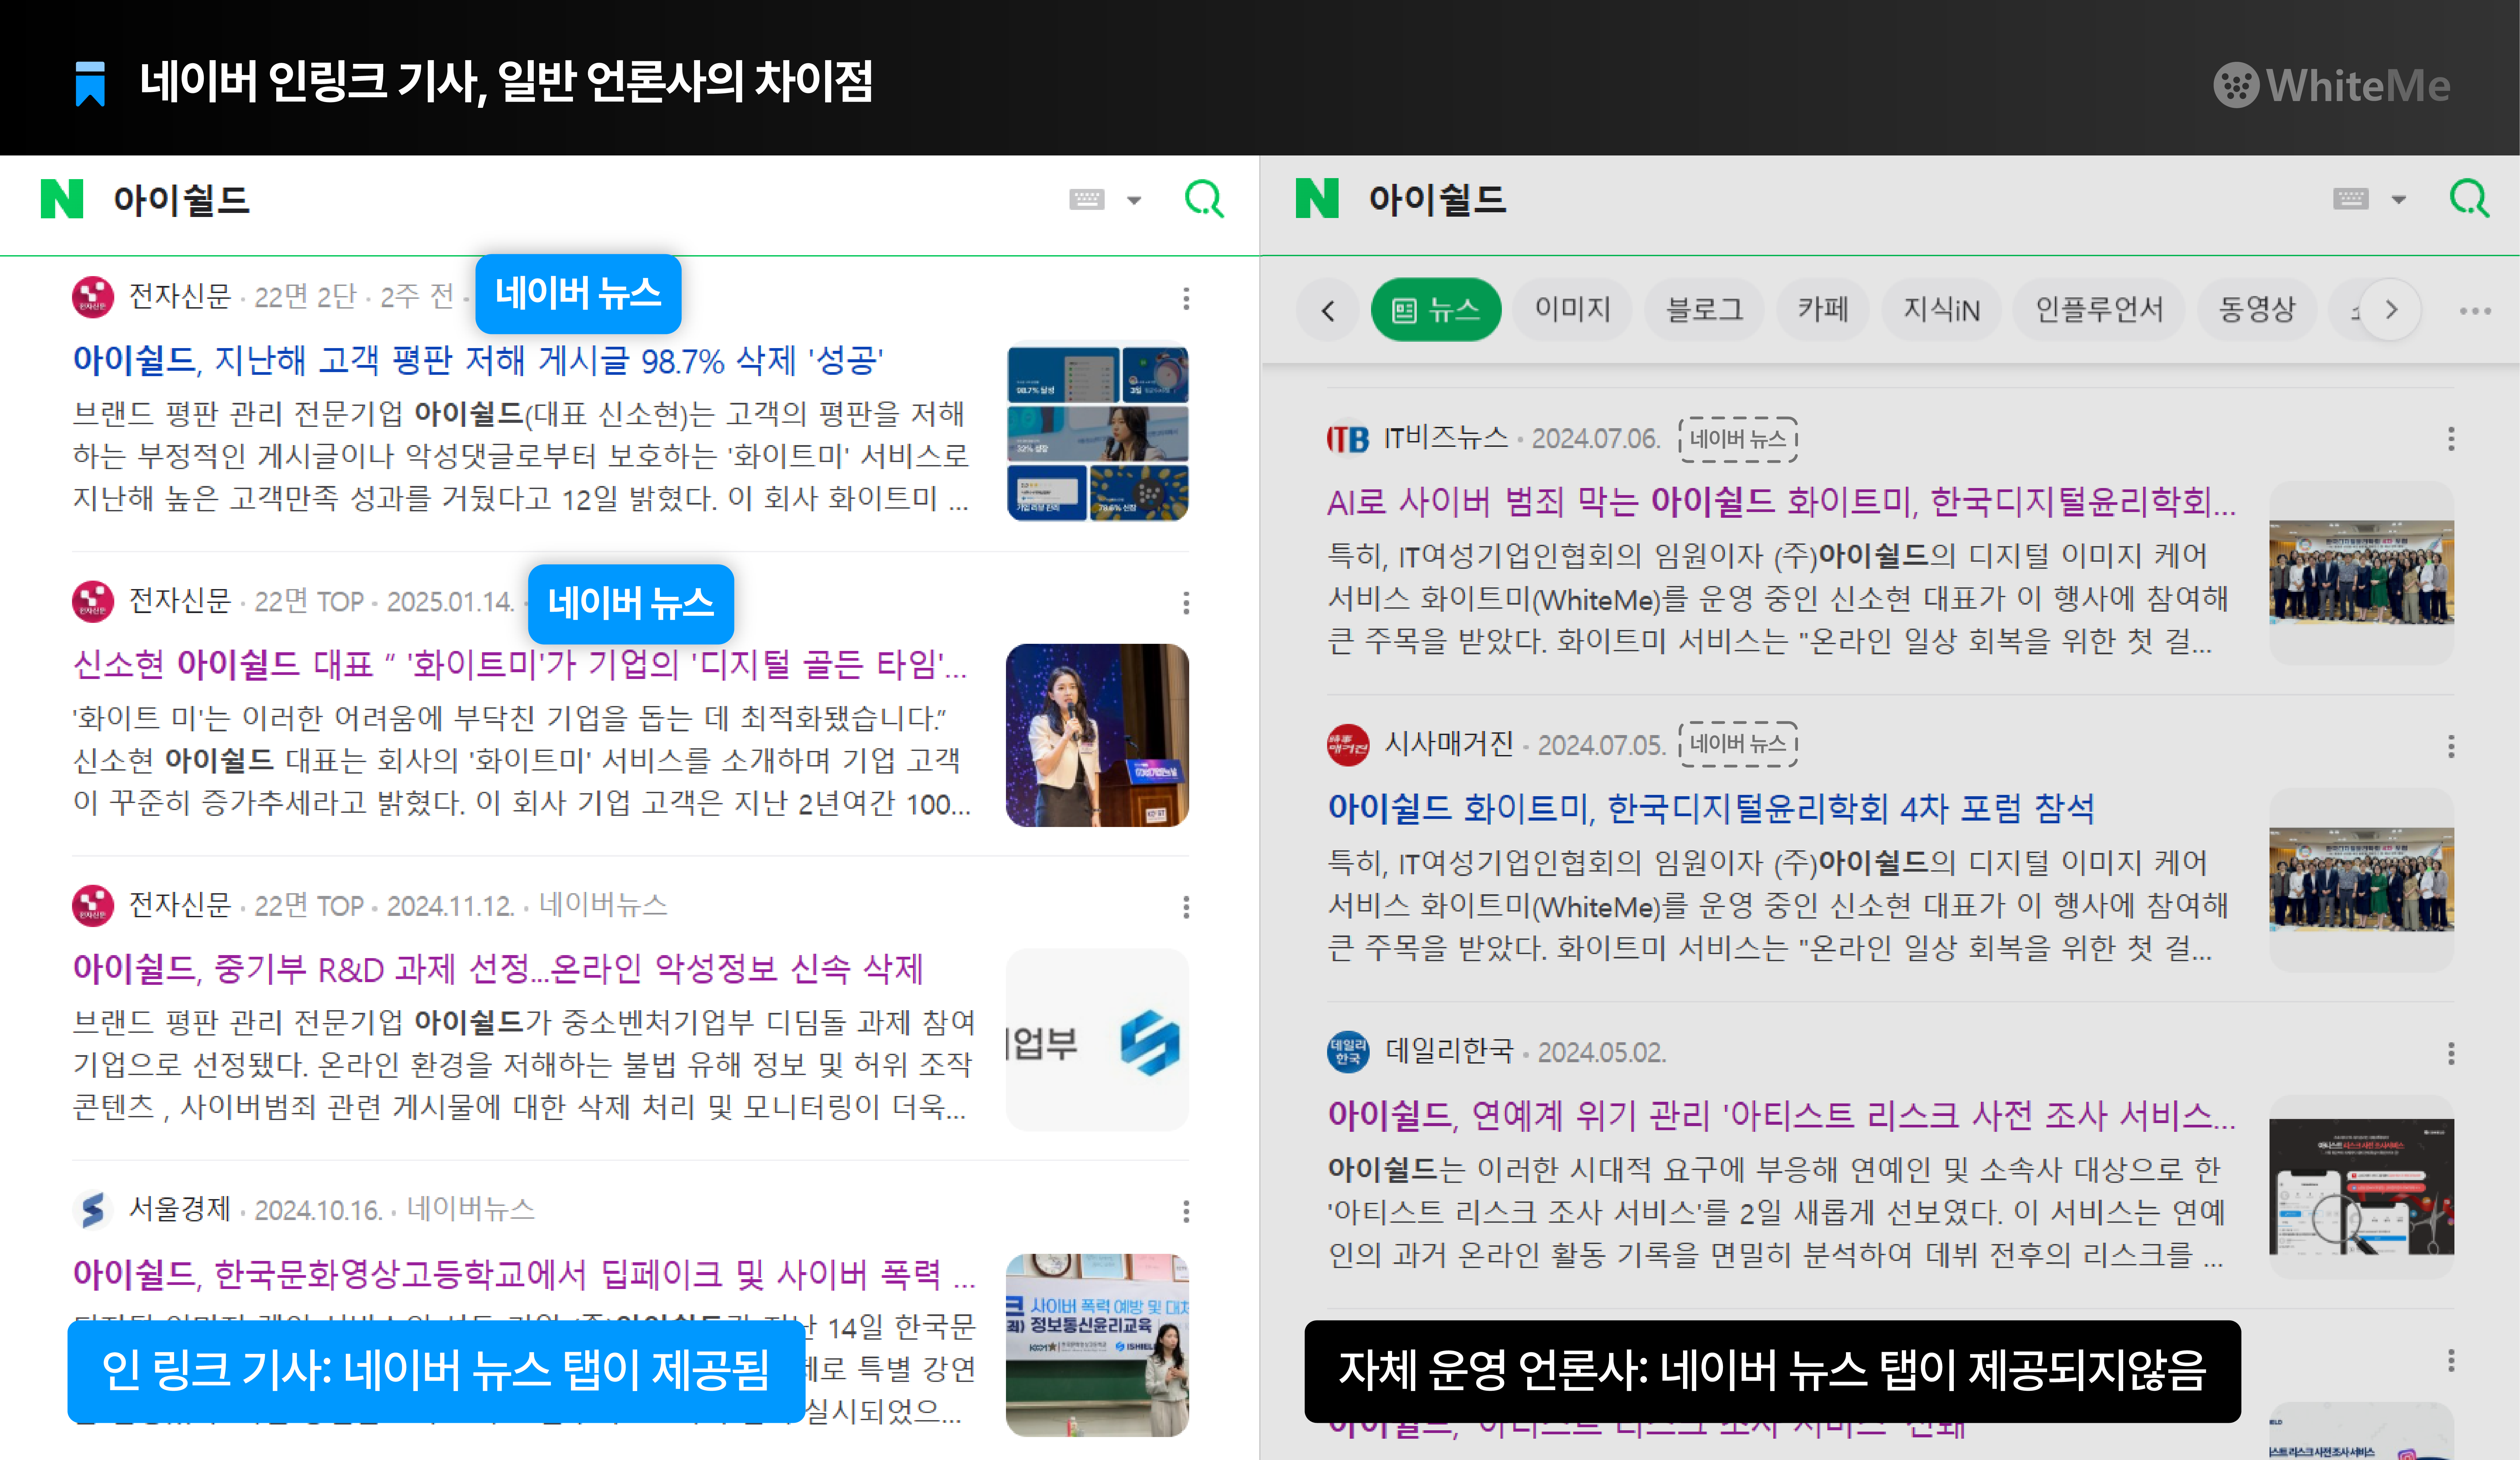Show more tabs with the right chevron

click(x=2391, y=310)
